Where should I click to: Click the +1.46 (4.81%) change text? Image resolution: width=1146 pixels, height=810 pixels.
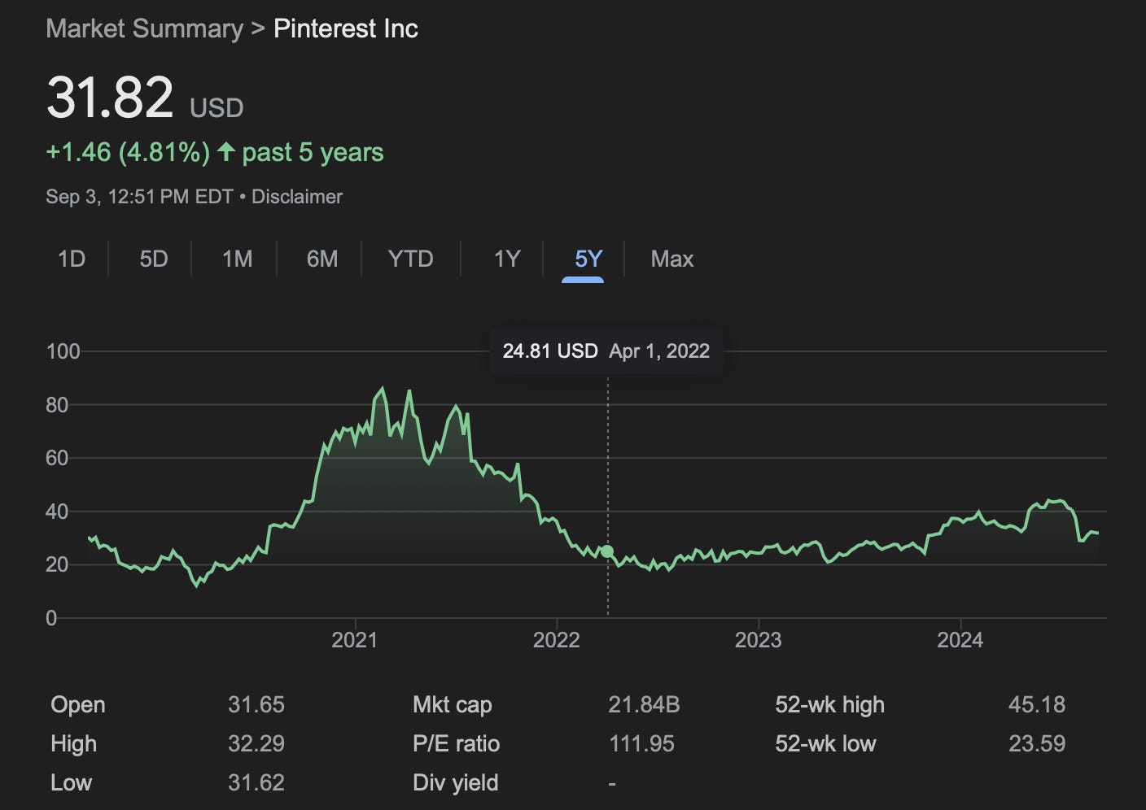click(x=128, y=152)
